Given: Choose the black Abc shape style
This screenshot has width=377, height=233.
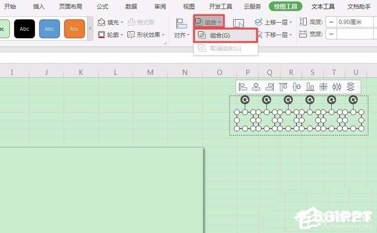Looking at the screenshot, I should pyautogui.click(x=25, y=29).
